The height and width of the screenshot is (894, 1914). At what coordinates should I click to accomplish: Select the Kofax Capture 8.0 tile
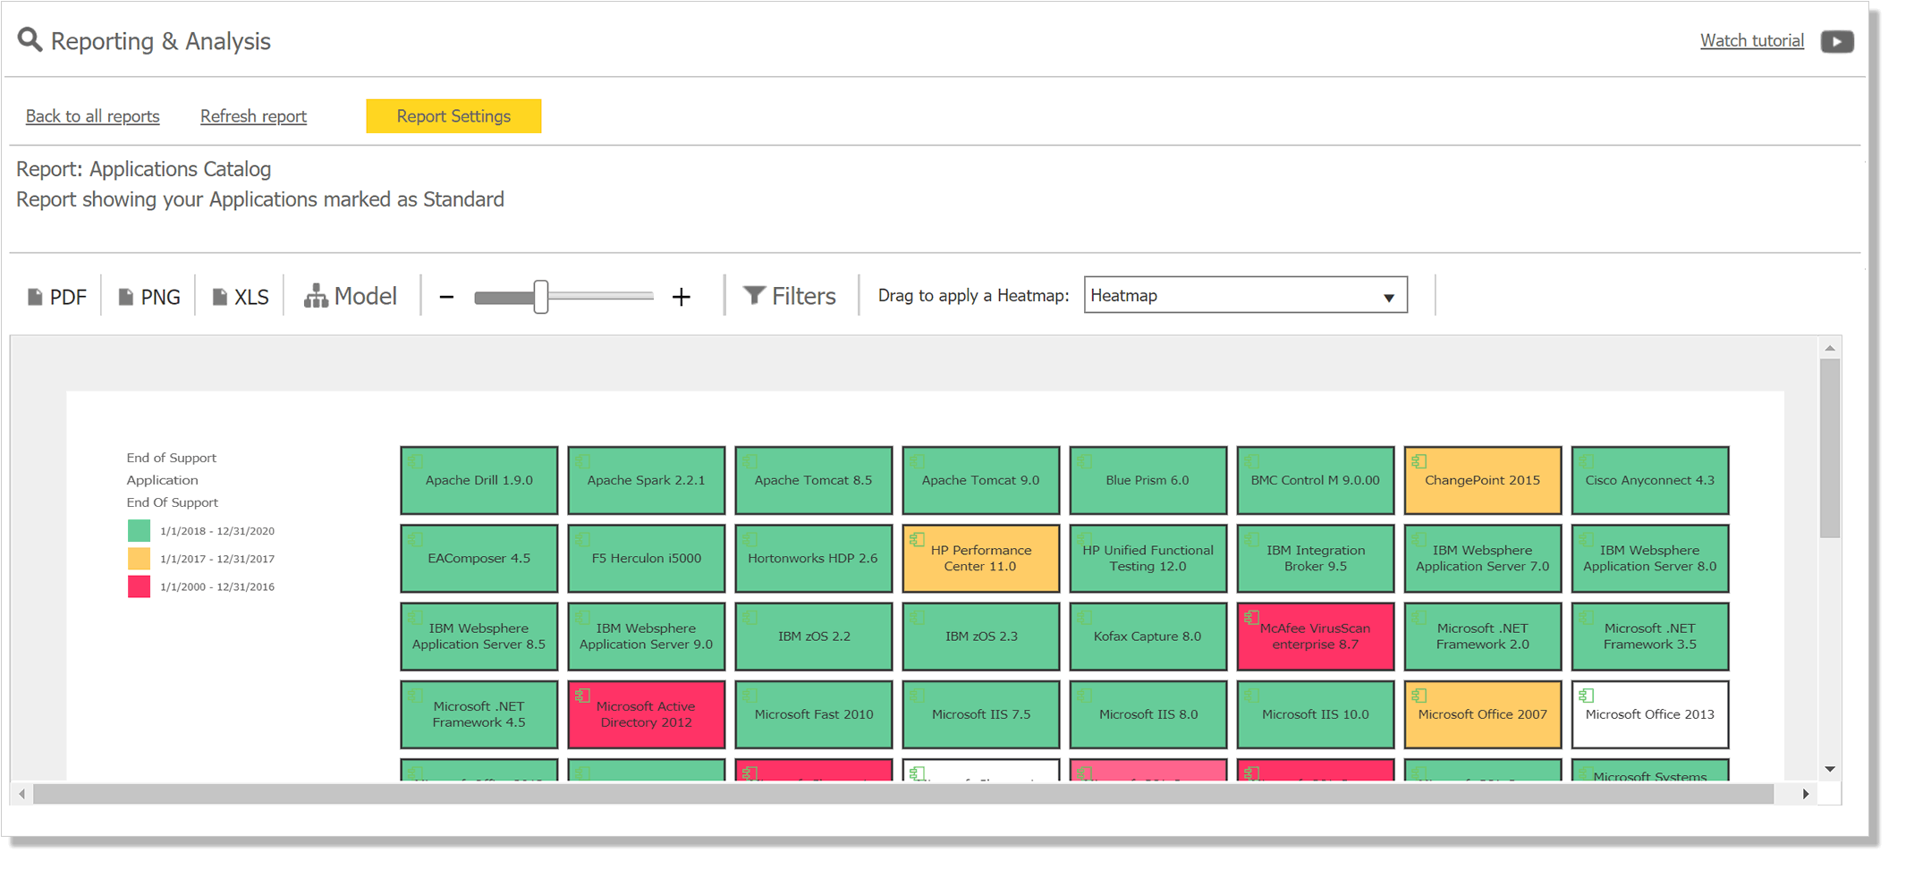coord(1148,636)
